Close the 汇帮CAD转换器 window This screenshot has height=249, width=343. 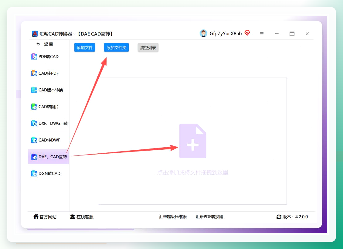coord(307,34)
